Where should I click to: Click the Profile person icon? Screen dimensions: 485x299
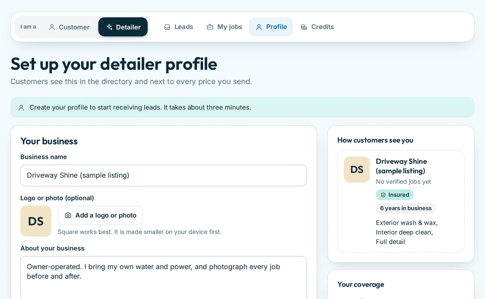click(259, 27)
